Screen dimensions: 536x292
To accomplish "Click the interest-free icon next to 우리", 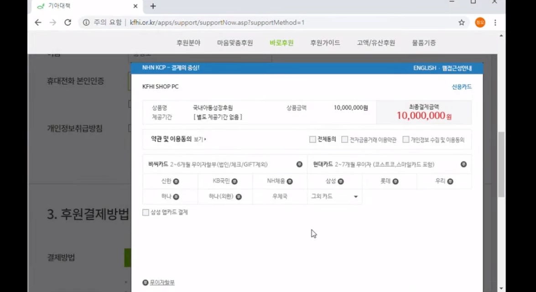I will pyautogui.click(x=450, y=181).
